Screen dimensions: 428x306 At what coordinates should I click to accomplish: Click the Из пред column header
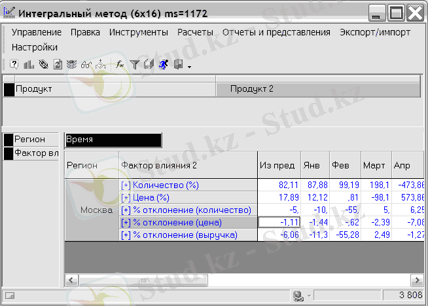pyautogui.click(x=279, y=165)
